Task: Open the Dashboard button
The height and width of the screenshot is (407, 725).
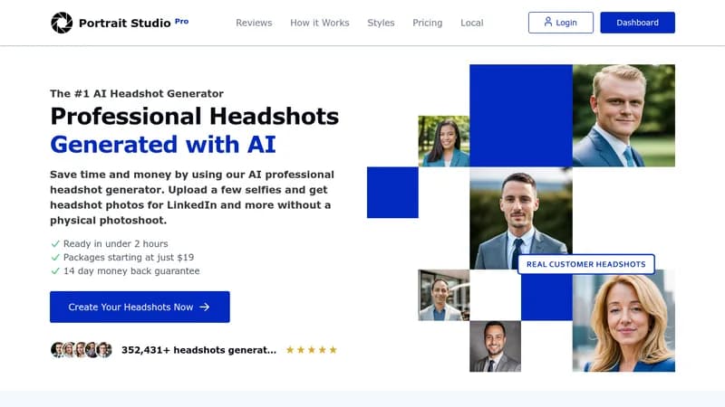Action: pos(638,23)
